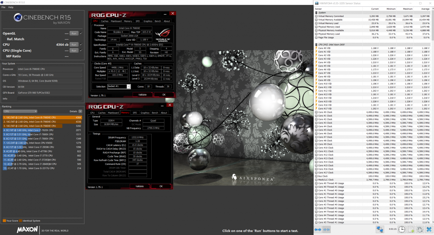The image size is (434, 235).
Task: Click Cinebench logo icon in title bar
Action: tap(2, 2)
